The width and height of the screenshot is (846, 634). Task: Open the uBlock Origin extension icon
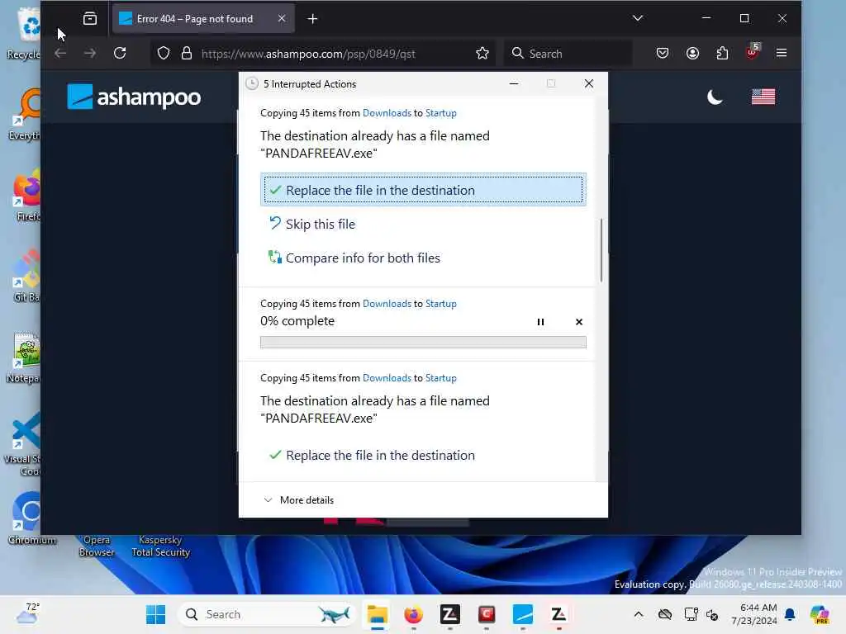(x=752, y=52)
